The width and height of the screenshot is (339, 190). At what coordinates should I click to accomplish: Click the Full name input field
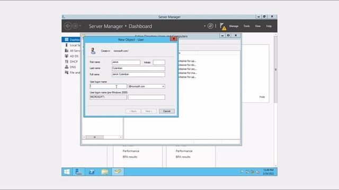tap(138, 74)
